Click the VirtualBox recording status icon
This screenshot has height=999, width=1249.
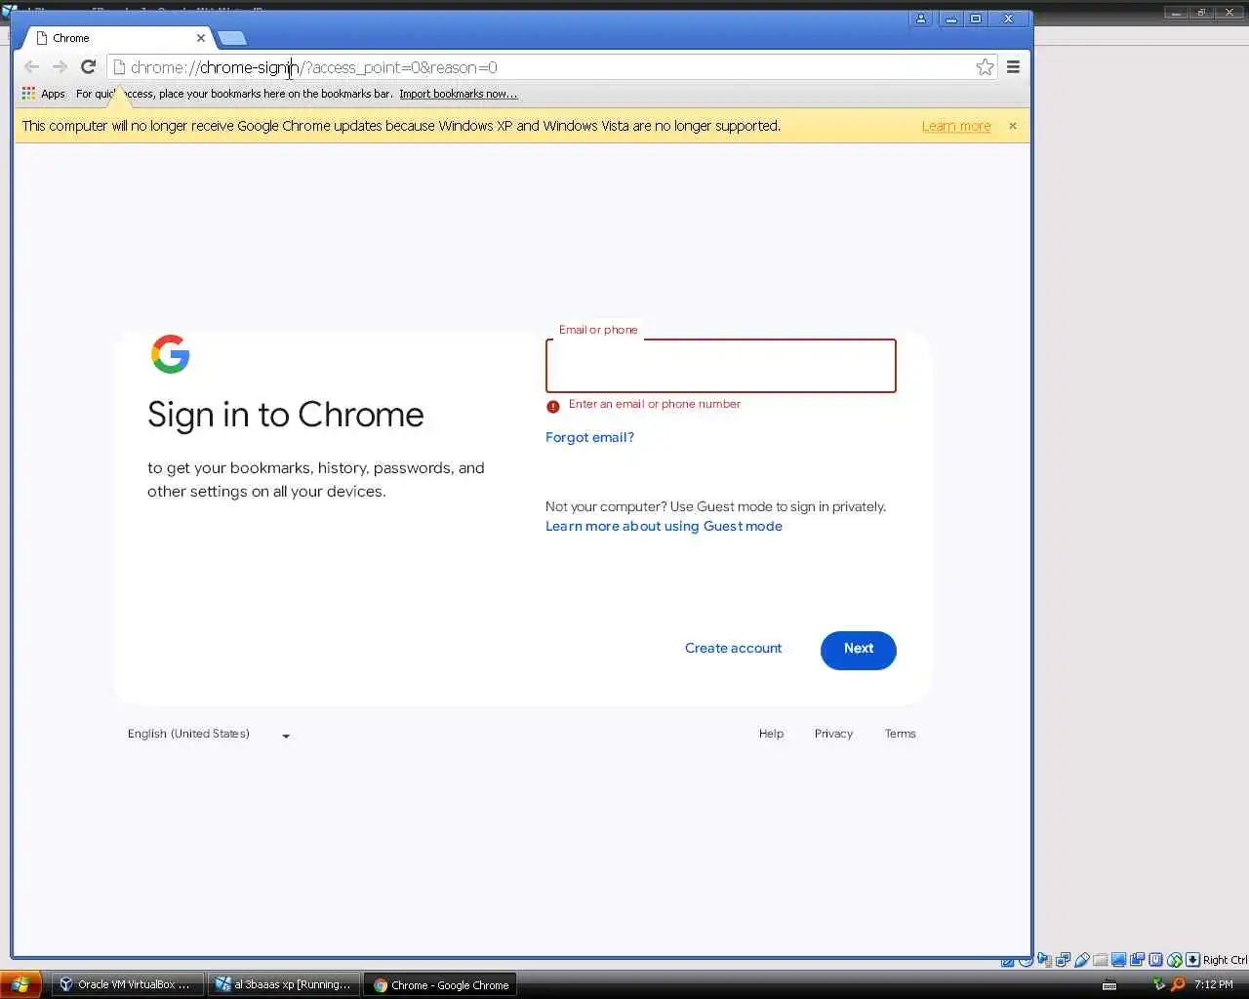[1137, 960]
